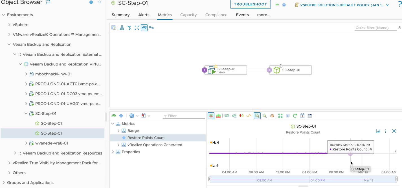402x188 pixels.
Task: Click left handle of time range slider
Action: tap(210, 179)
